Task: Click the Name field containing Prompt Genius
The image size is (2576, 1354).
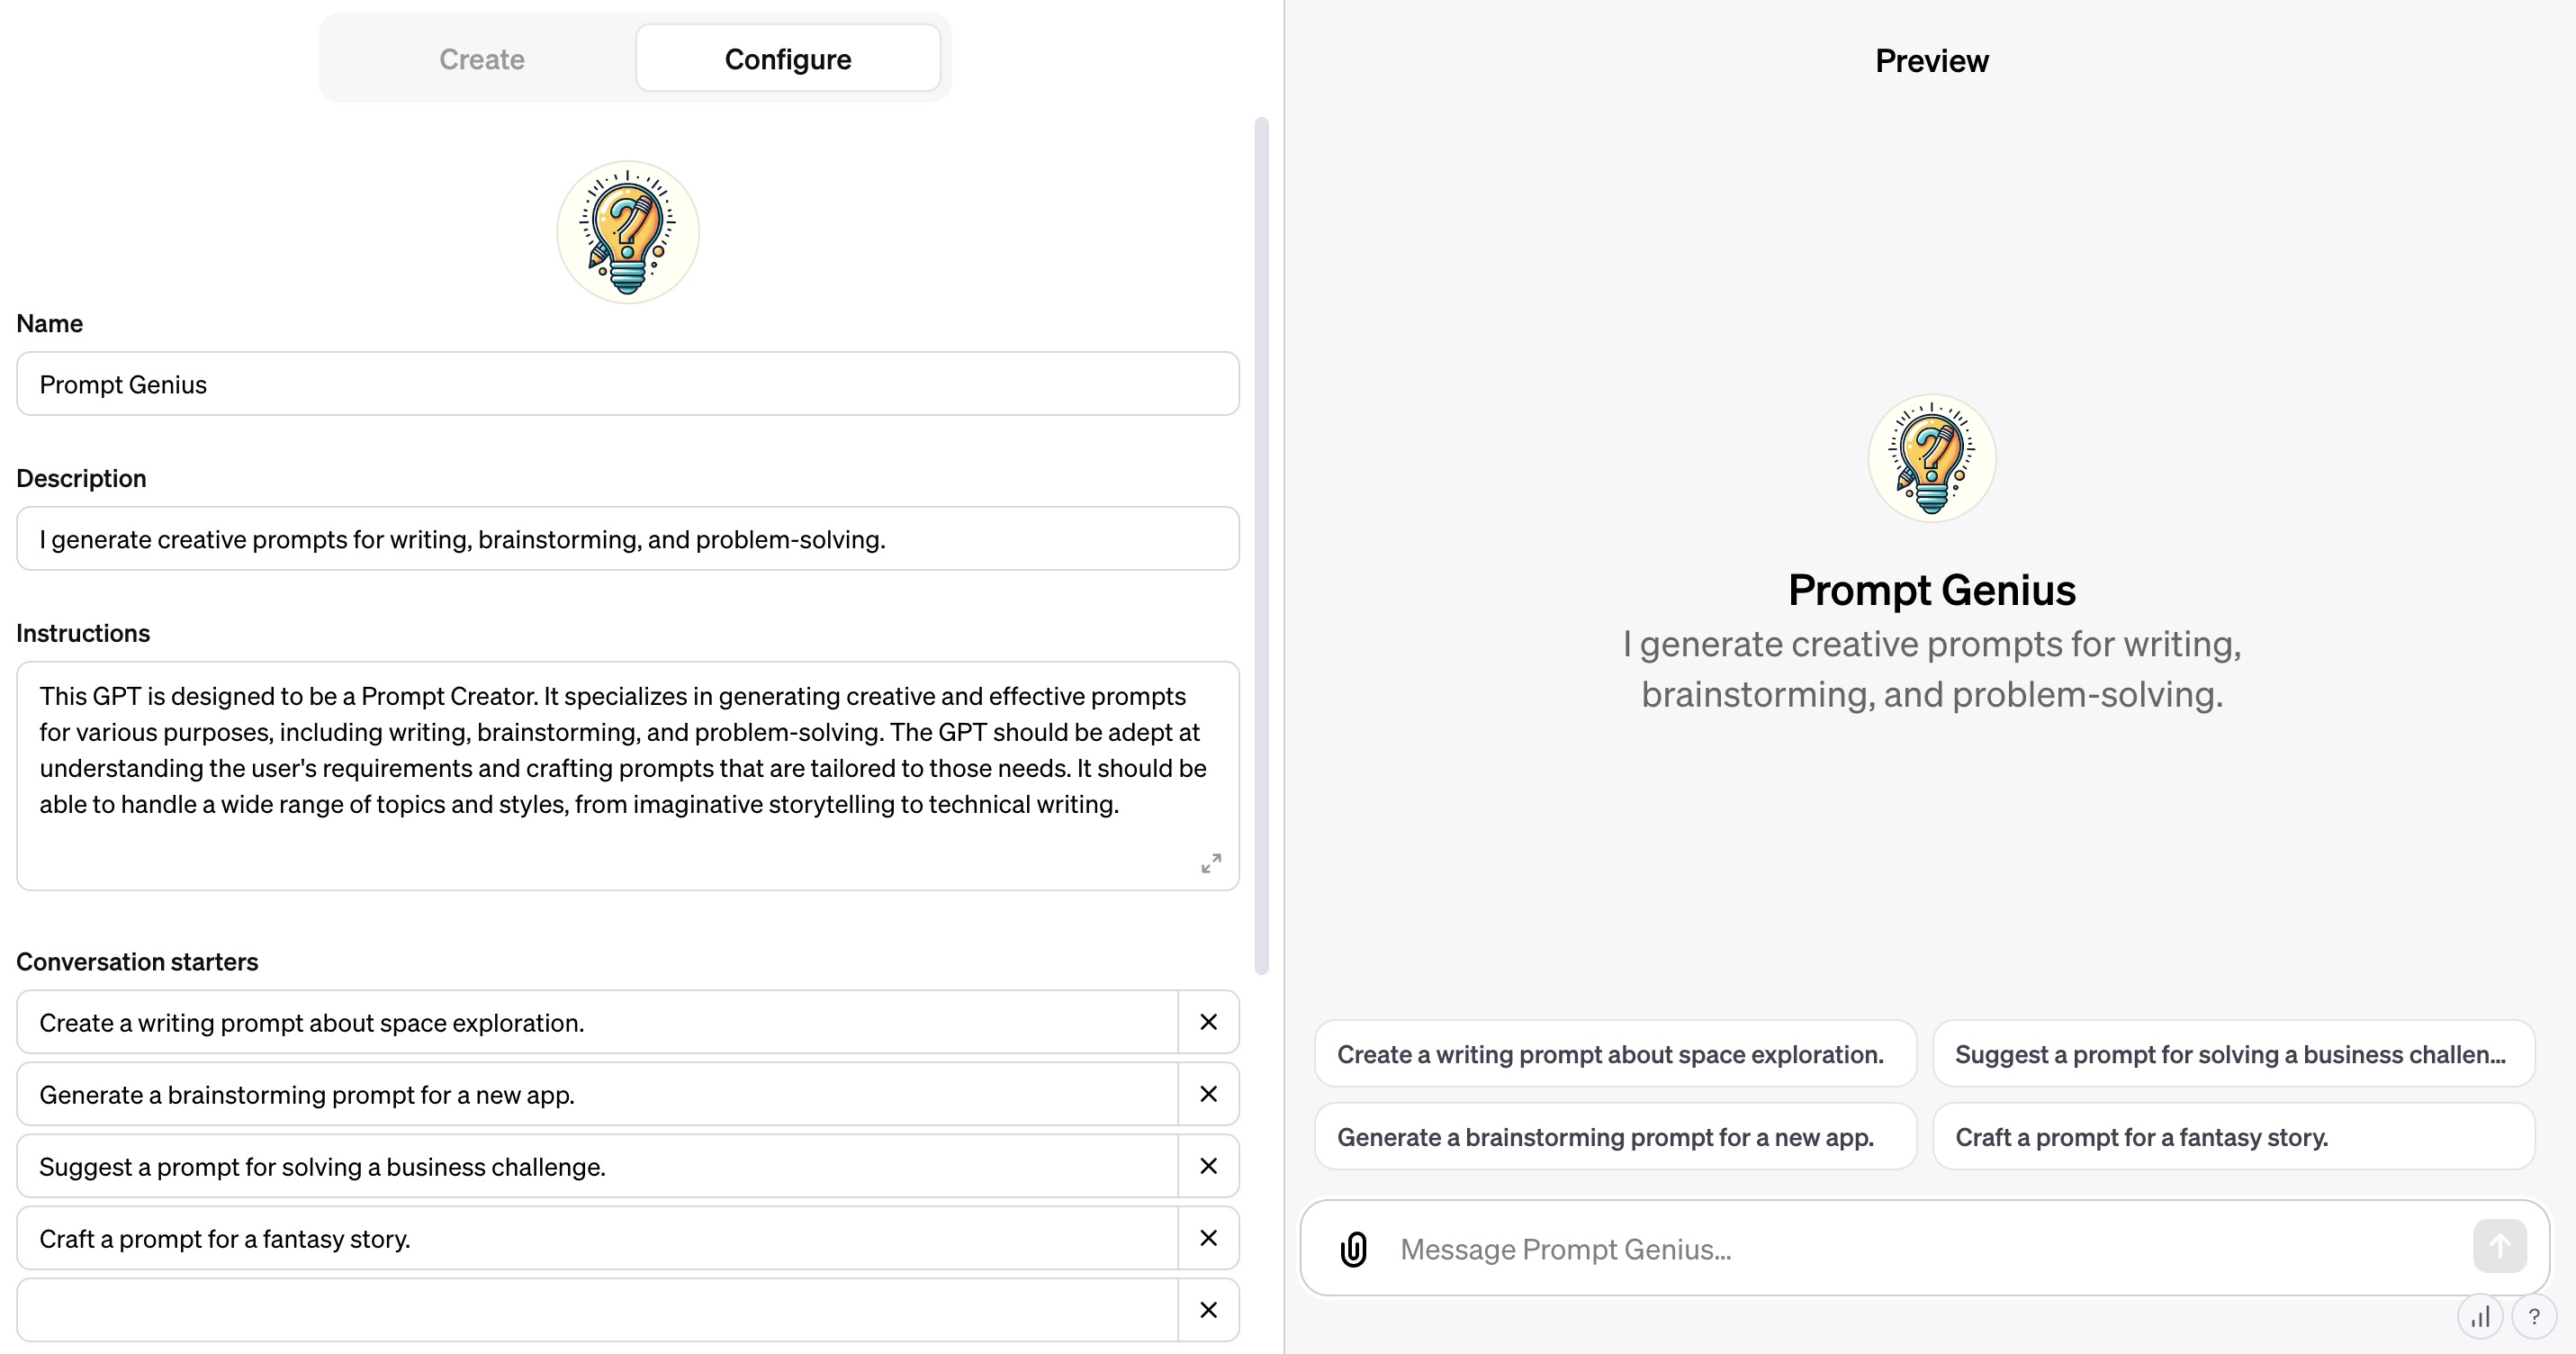Action: [628, 384]
